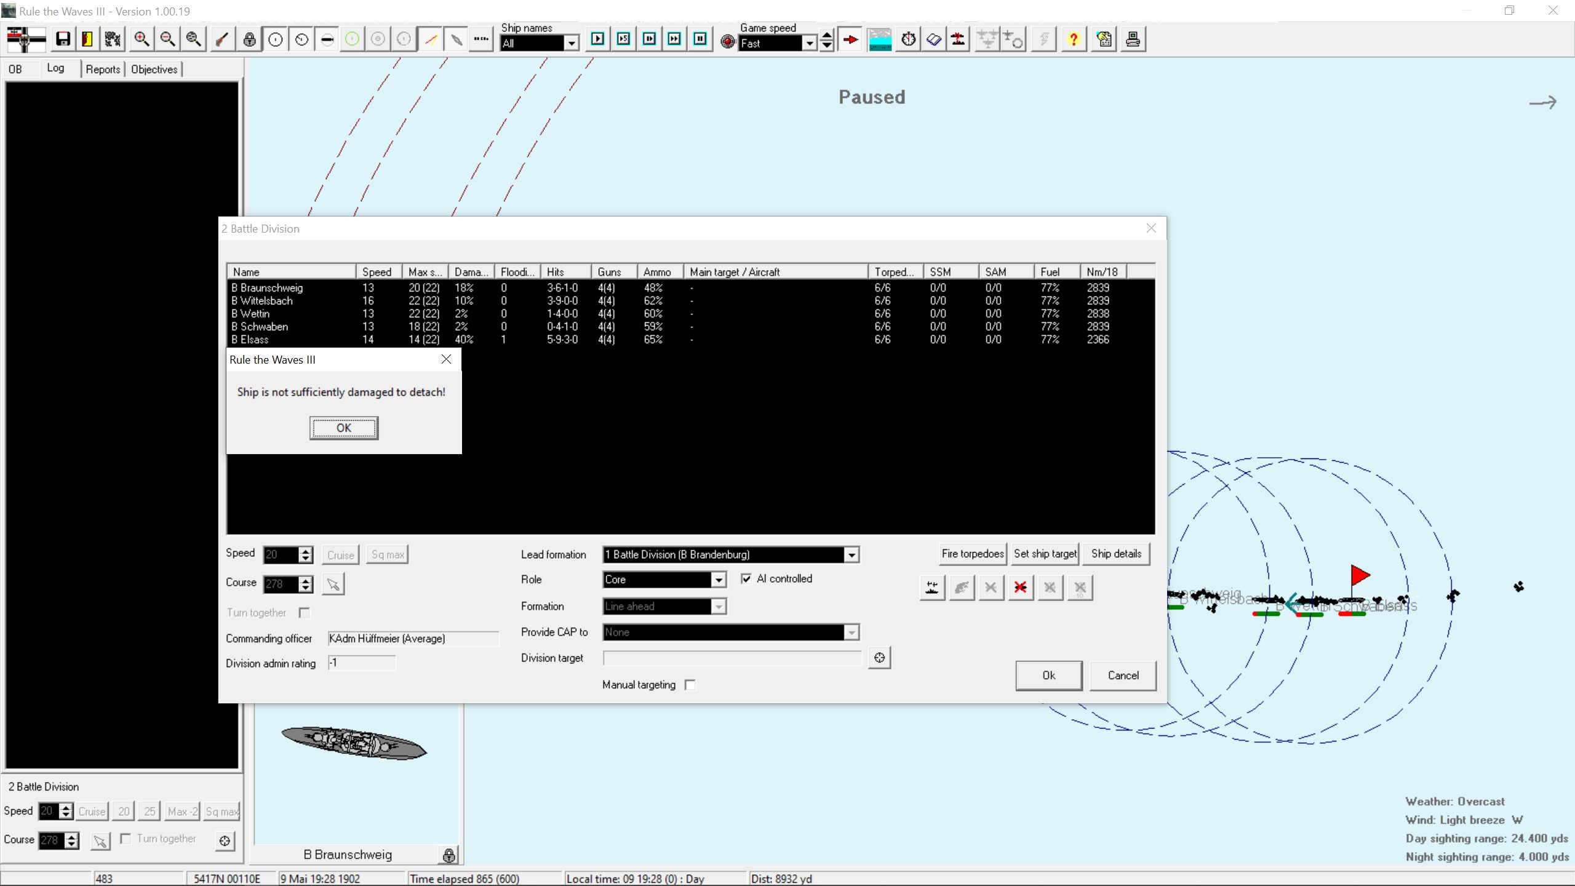Open the Game speed dropdown

(810, 43)
